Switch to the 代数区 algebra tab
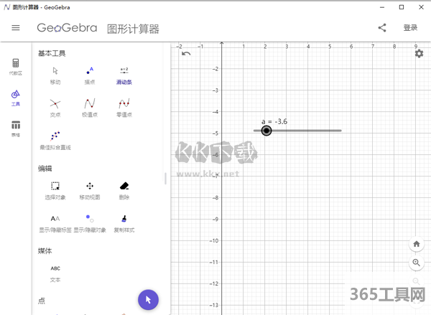This screenshot has height=315, width=431. point(16,66)
